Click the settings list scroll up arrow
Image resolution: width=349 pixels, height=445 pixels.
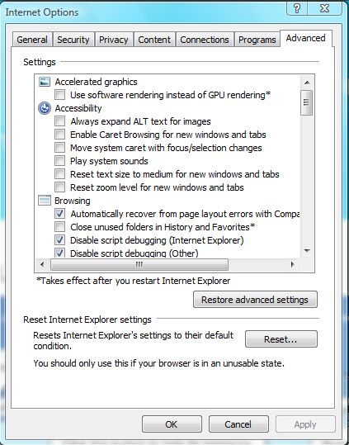[x=307, y=83]
